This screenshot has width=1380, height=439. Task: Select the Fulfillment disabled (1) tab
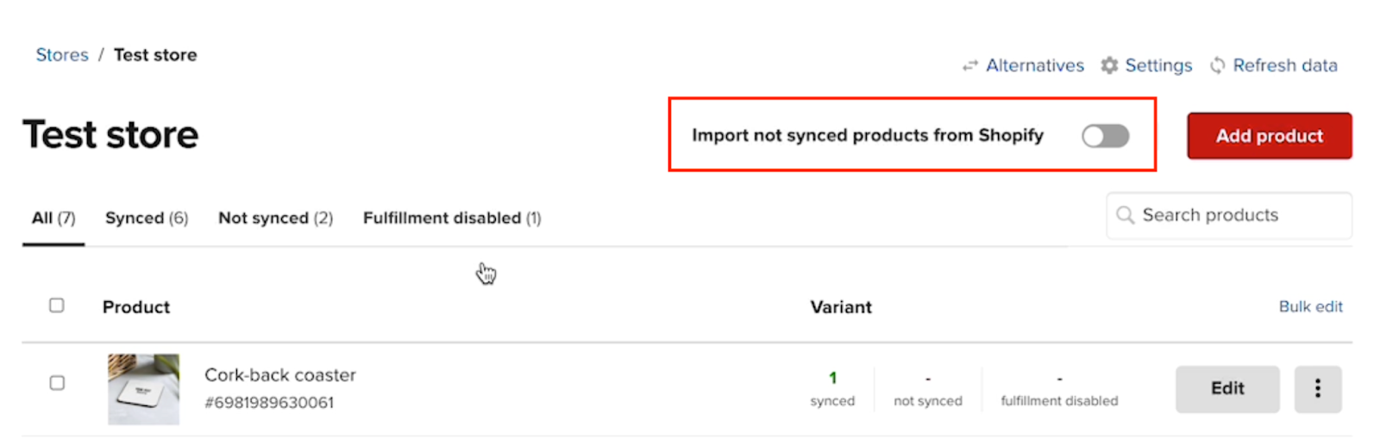pos(452,219)
